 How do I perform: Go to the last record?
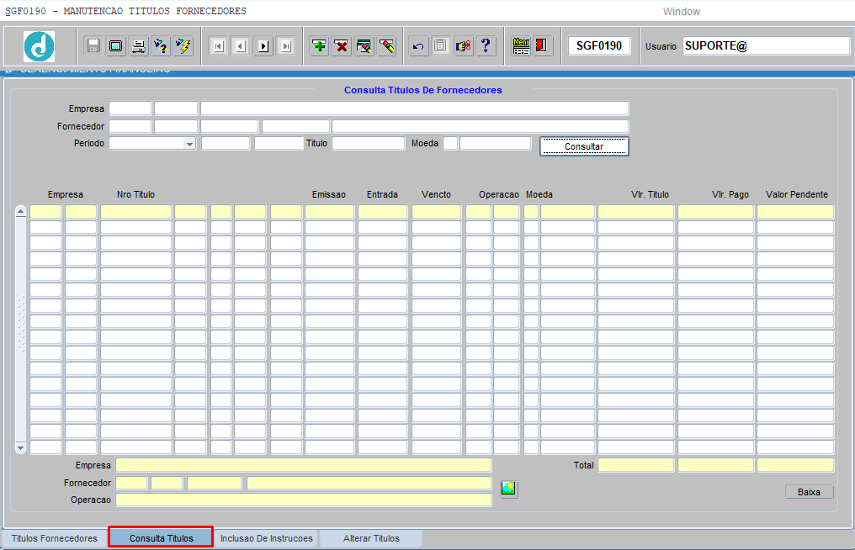click(286, 46)
